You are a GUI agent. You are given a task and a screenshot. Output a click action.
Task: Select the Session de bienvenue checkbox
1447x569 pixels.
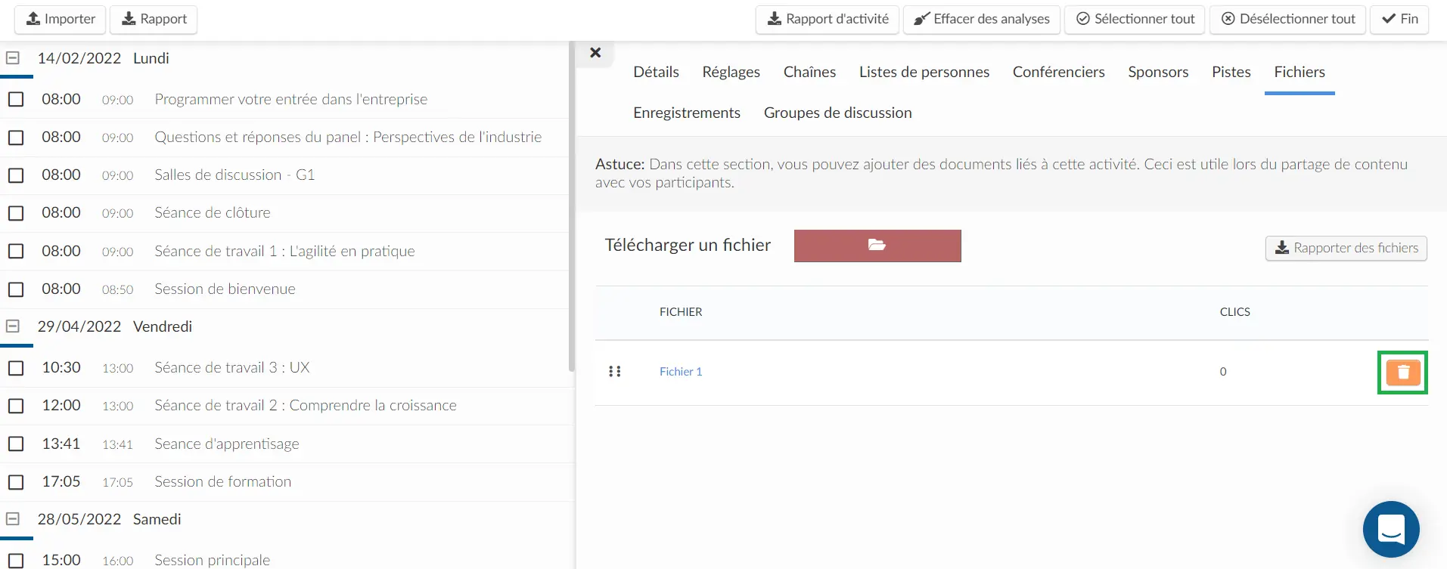pos(16,289)
